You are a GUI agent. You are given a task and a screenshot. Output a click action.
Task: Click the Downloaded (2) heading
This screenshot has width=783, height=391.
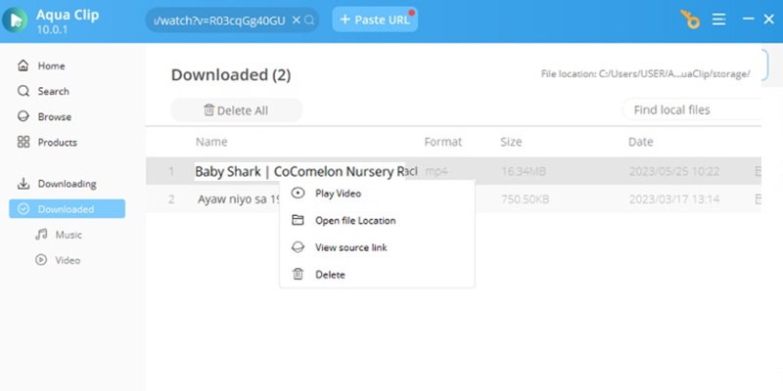click(231, 75)
